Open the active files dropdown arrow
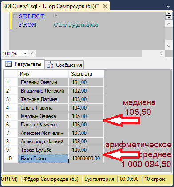This screenshot has width=174, height=187. 168,7
